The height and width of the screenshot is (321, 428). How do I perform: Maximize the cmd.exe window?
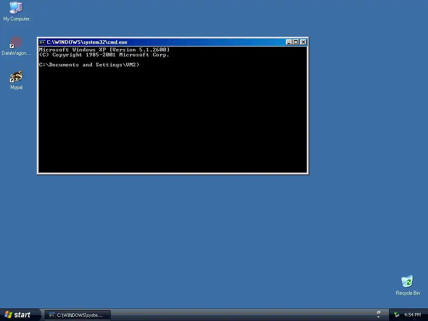tap(296, 42)
